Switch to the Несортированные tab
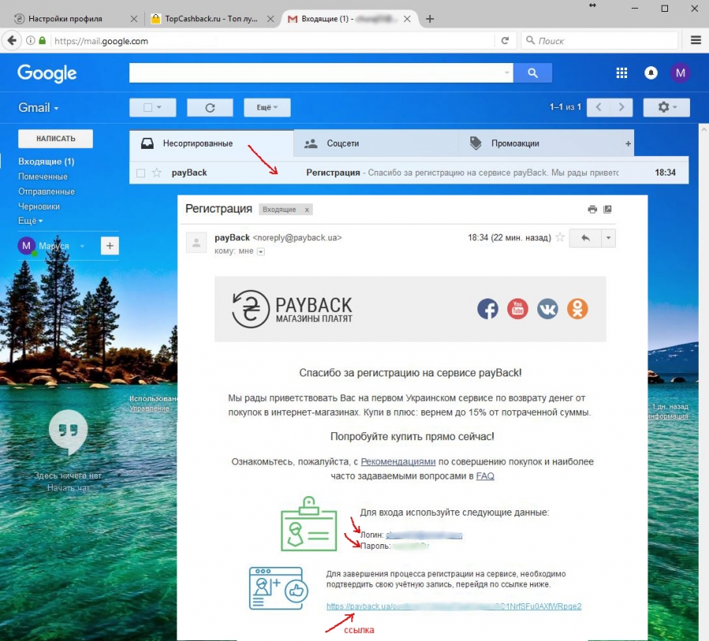Image resolution: width=709 pixels, height=641 pixels. [x=211, y=143]
